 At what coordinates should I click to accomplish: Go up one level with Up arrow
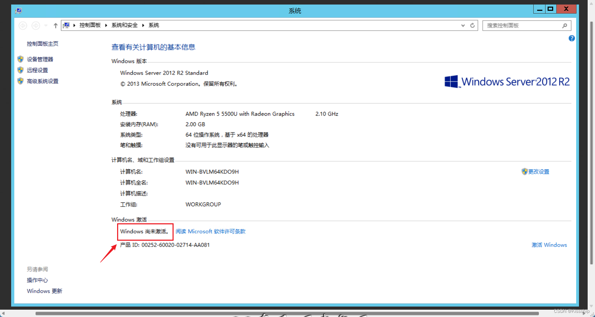click(x=55, y=25)
